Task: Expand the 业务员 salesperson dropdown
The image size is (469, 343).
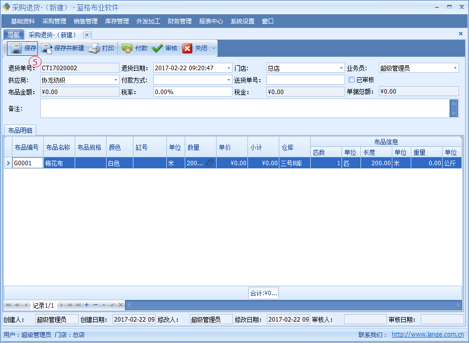Action: tap(455, 68)
